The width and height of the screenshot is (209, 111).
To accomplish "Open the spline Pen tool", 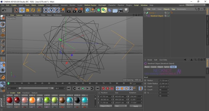I will pyautogui.click(x=93, y=10).
